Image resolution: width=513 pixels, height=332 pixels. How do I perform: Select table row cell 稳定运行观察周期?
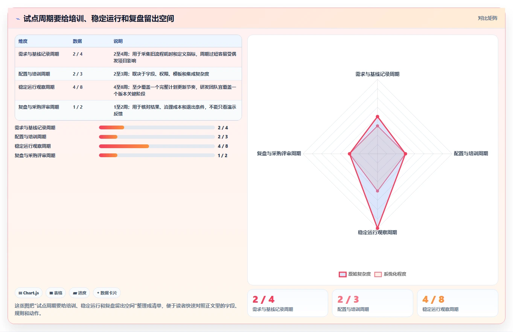point(37,87)
